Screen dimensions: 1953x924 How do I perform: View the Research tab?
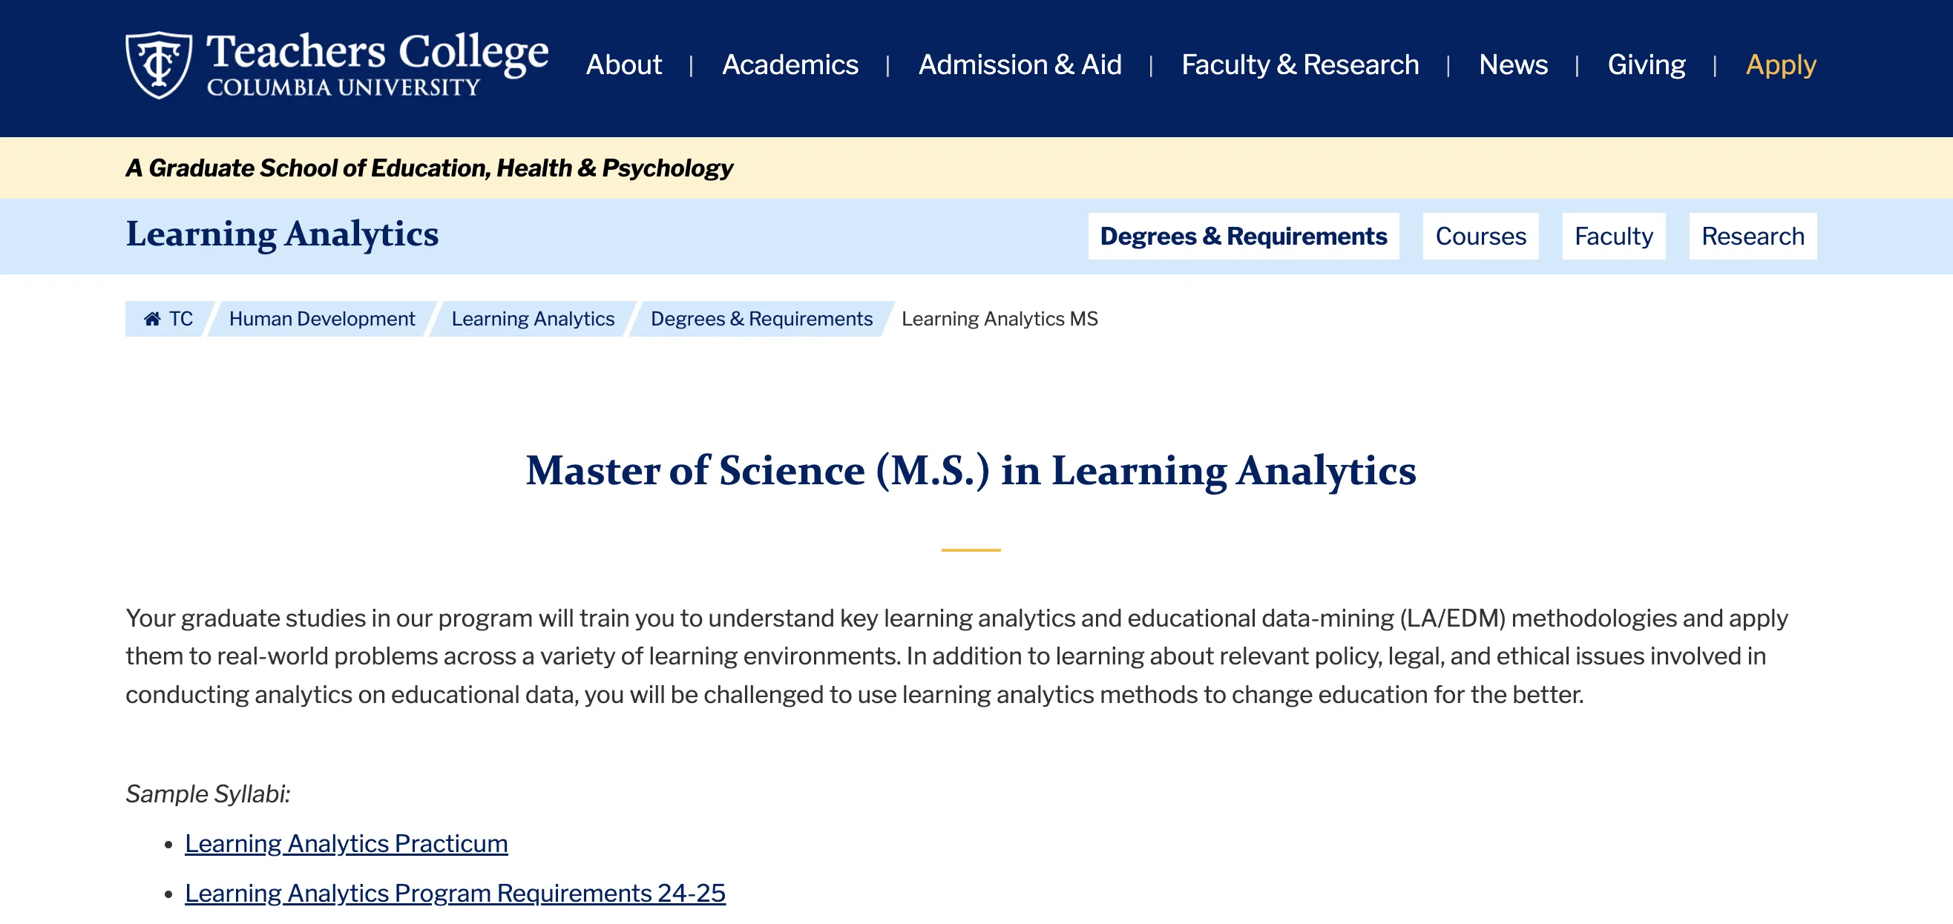coord(1752,236)
